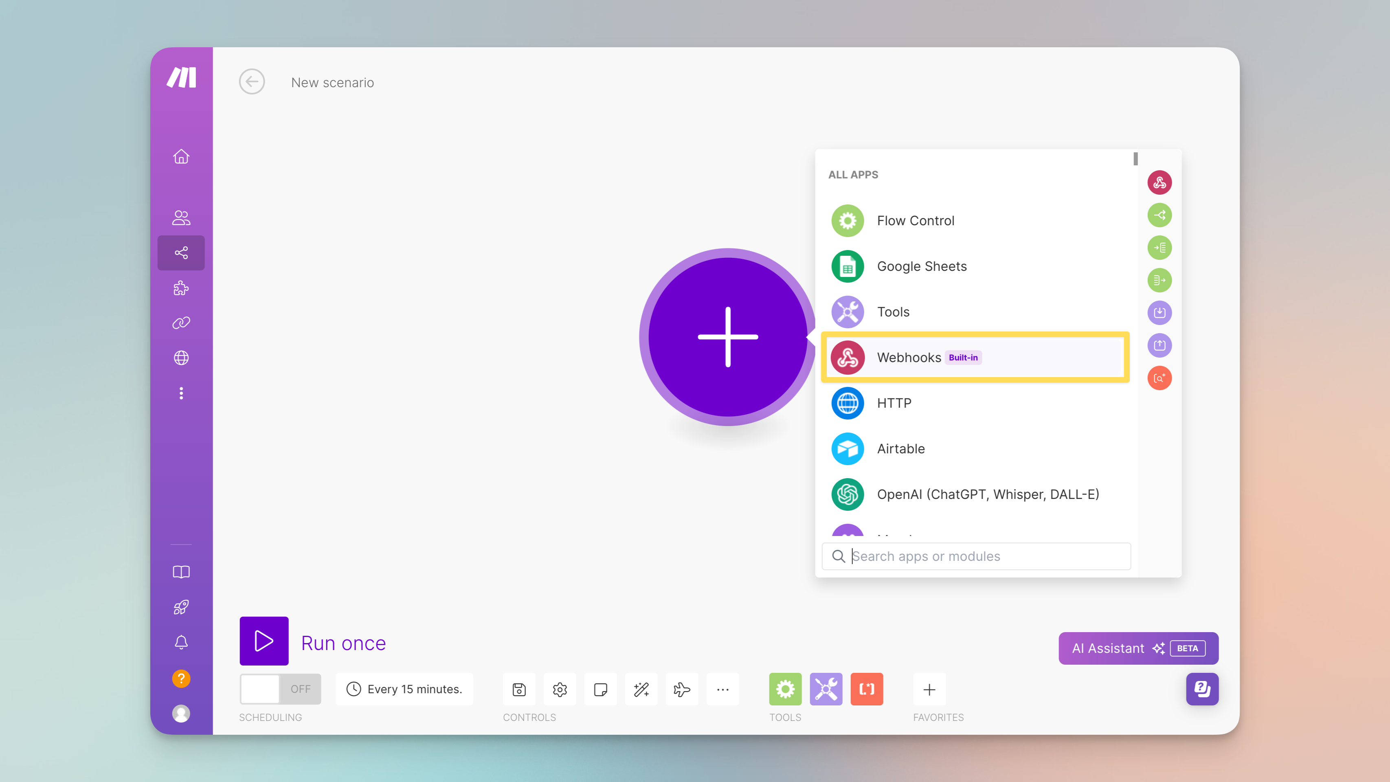The width and height of the screenshot is (1390, 782).
Task: Click the Notes sticky-note icon
Action: click(601, 689)
